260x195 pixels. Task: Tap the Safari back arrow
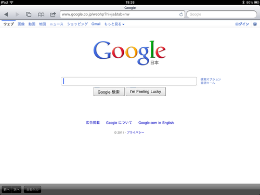6,14
